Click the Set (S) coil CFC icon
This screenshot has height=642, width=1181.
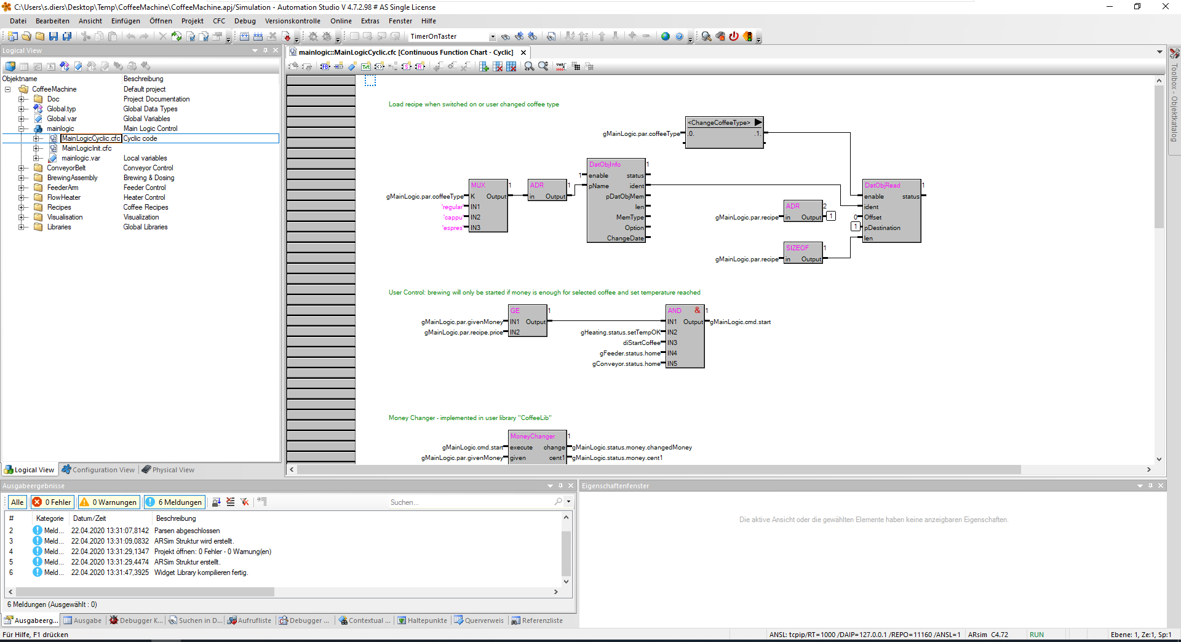pos(407,66)
